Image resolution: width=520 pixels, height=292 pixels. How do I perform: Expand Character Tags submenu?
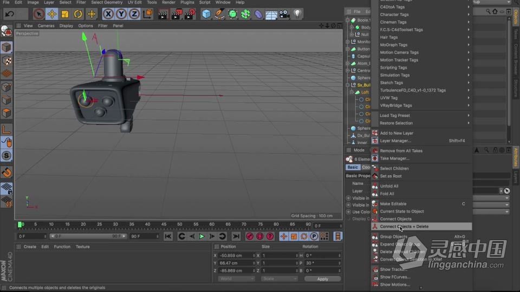(x=422, y=15)
